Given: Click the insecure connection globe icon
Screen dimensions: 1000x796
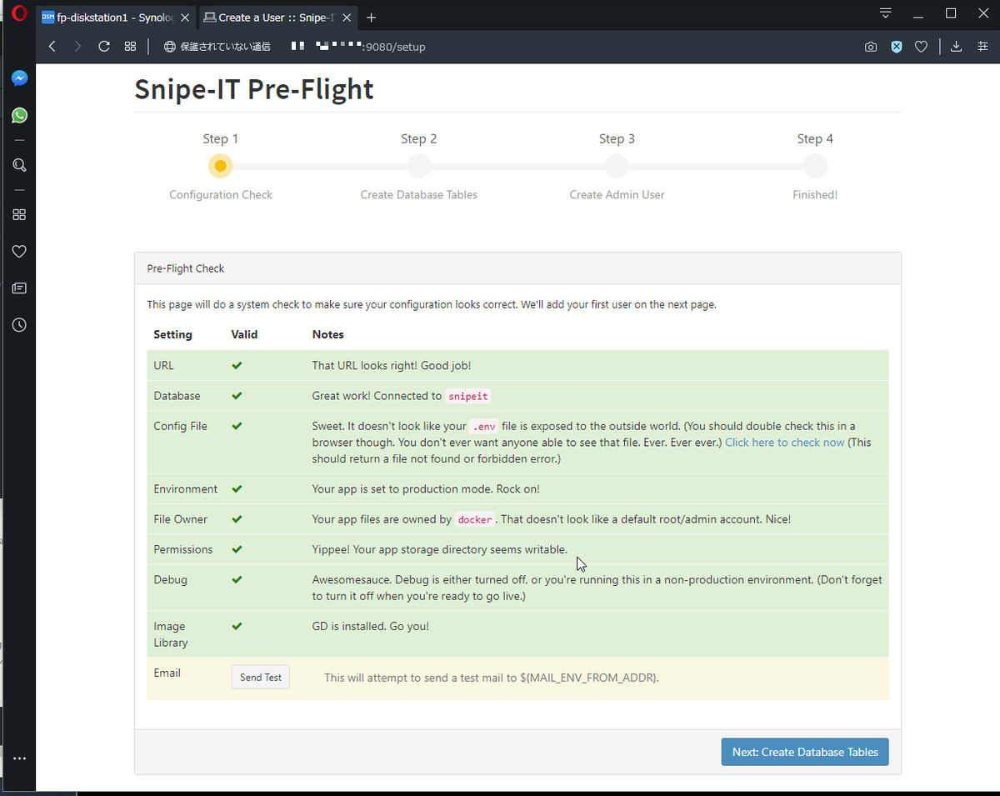Looking at the screenshot, I should pos(170,47).
